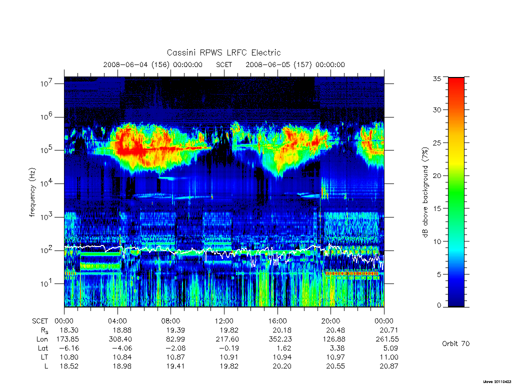Image resolution: width=512 pixels, height=384 pixels.
Task: Click the 10^2 frequency tick label
Action: 47,250
